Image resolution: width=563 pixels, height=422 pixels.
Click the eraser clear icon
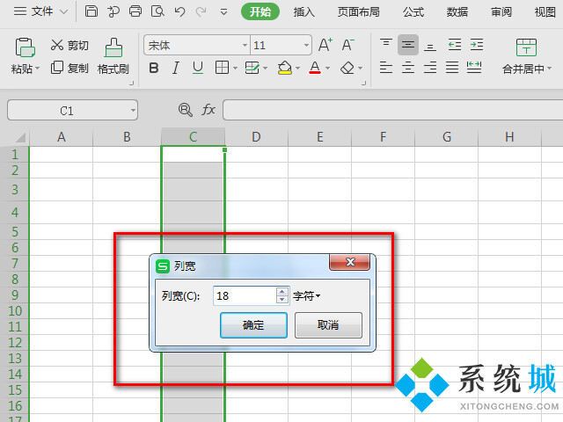[347, 68]
